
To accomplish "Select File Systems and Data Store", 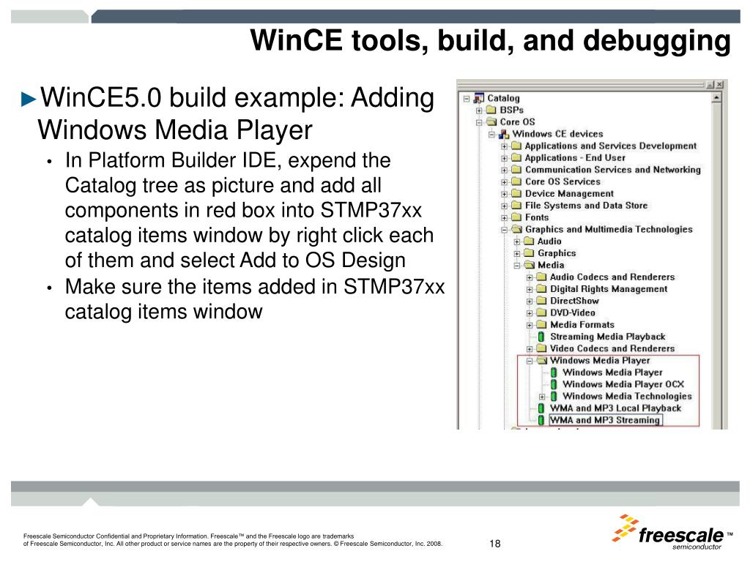I will [x=586, y=206].
